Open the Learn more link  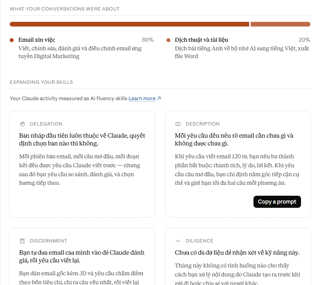(142, 98)
